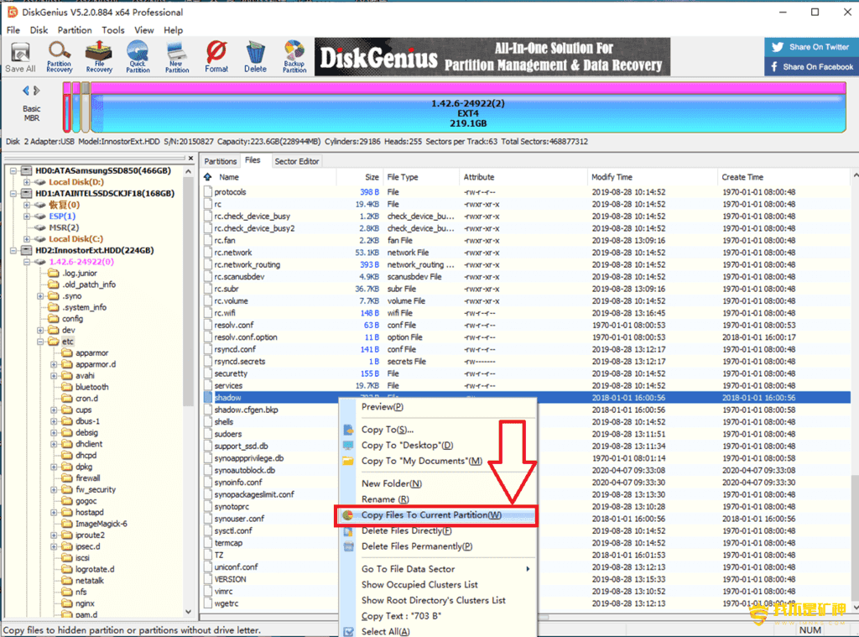Choose Copy To(S)... in the context menu
The height and width of the screenshot is (637, 859).
pyautogui.click(x=388, y=429)
